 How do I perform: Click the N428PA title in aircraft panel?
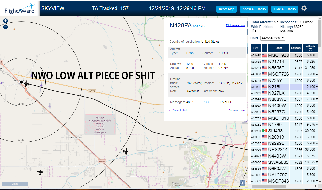pos(181,26)
